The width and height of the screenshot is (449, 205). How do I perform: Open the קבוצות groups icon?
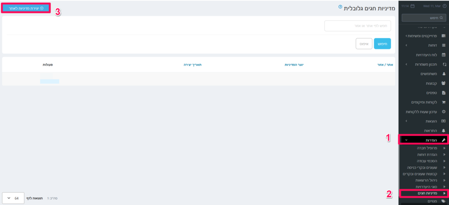(443, 83)
